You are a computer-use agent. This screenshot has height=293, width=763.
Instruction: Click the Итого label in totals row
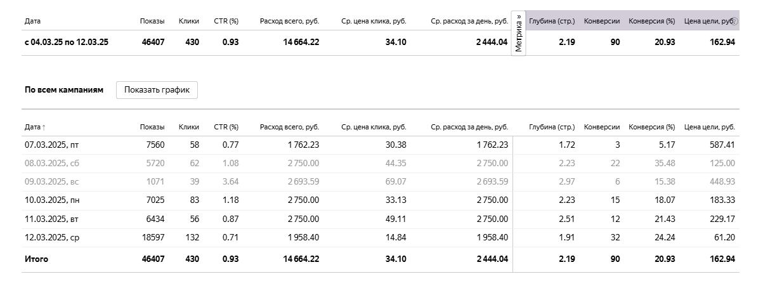[36, 259]
